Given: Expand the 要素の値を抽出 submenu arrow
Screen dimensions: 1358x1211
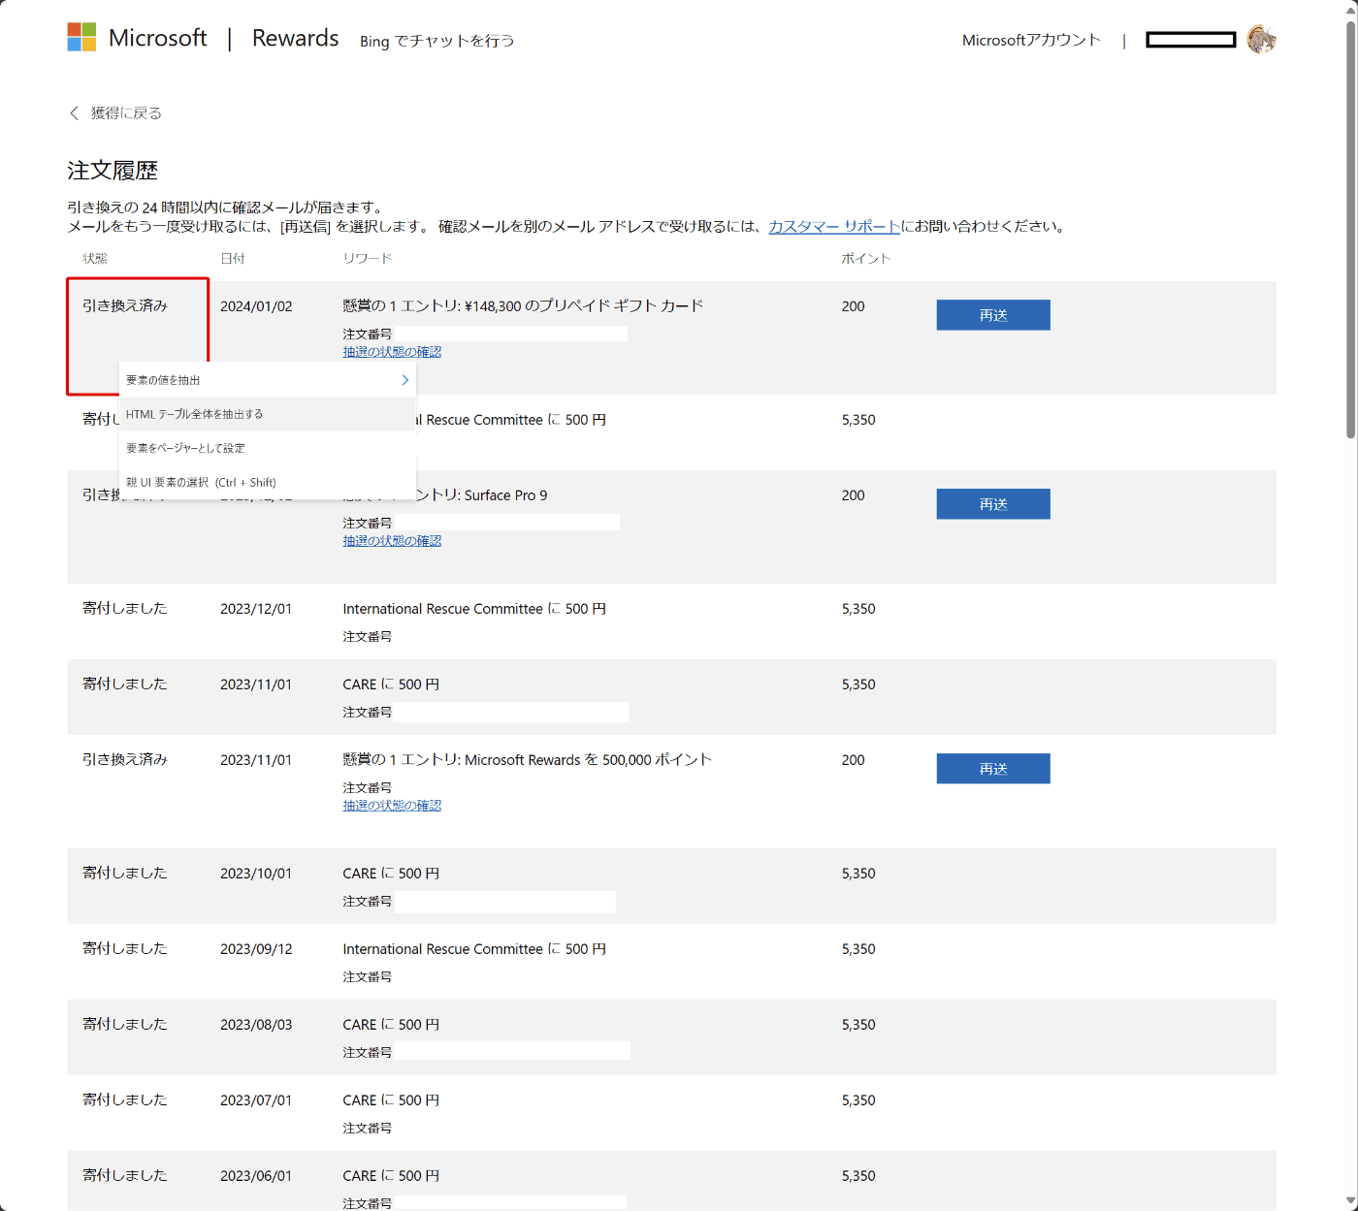Looking at the screenshot, I should 404,380.
